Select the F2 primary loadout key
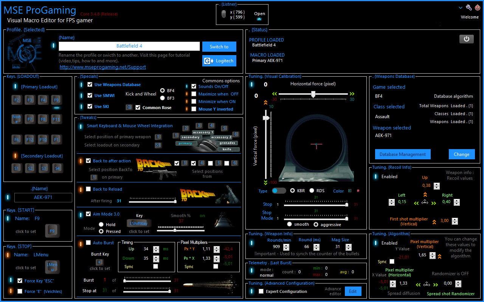The height and width of the screenshot is (302, 484). click(x=17, y=100)
